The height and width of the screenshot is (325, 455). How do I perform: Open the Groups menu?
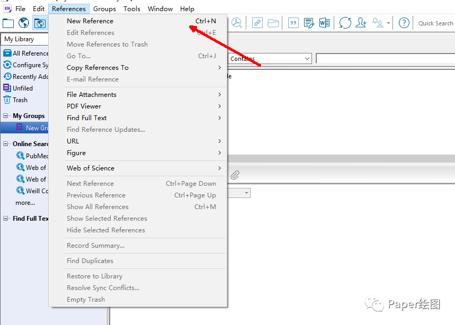tap(104, 8)
